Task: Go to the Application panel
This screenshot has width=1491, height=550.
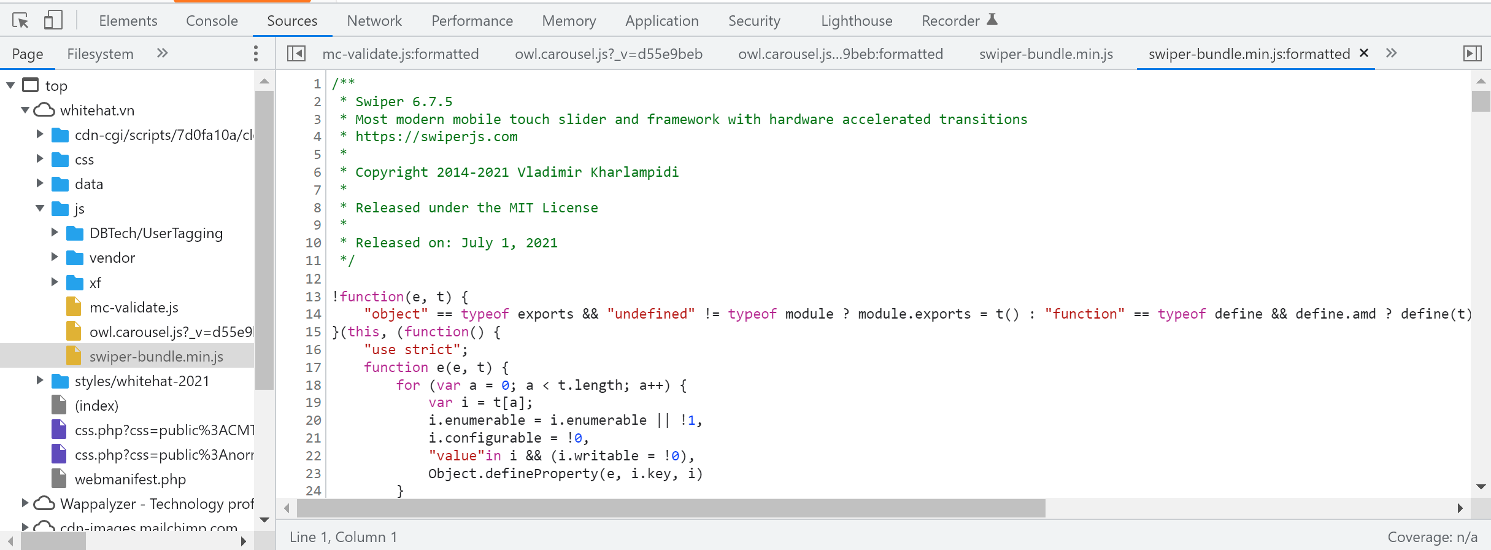Action: pyautogui.click(x=662, y=21)
